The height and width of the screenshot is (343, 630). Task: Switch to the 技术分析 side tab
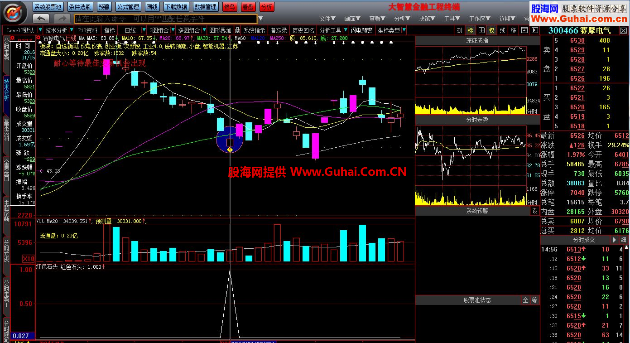point(6,89)
